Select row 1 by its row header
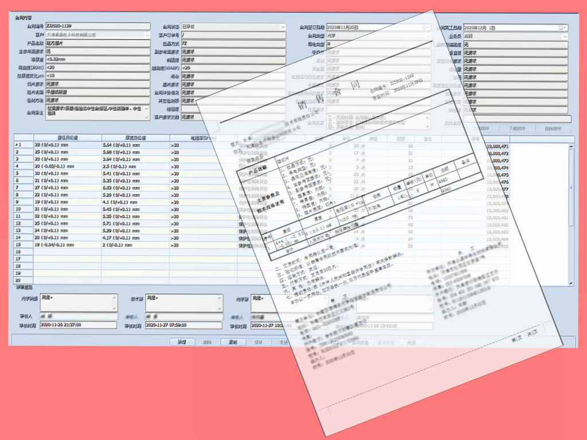This screenshot has height=440, width=587. tap(24, 145)
